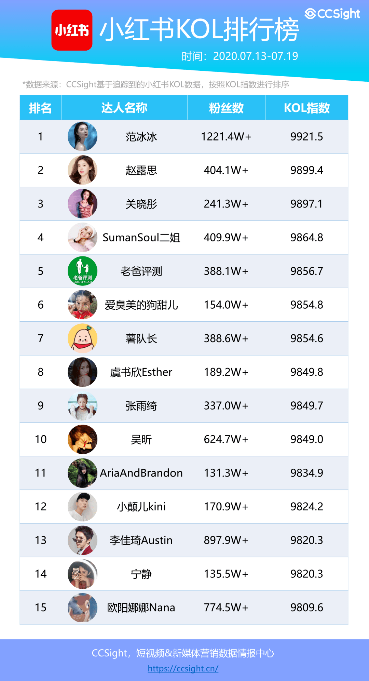This screenshot has height=681, width=369.
Task: Click the avatar beside 李佳琦Austin
Action: pos(82,540)
